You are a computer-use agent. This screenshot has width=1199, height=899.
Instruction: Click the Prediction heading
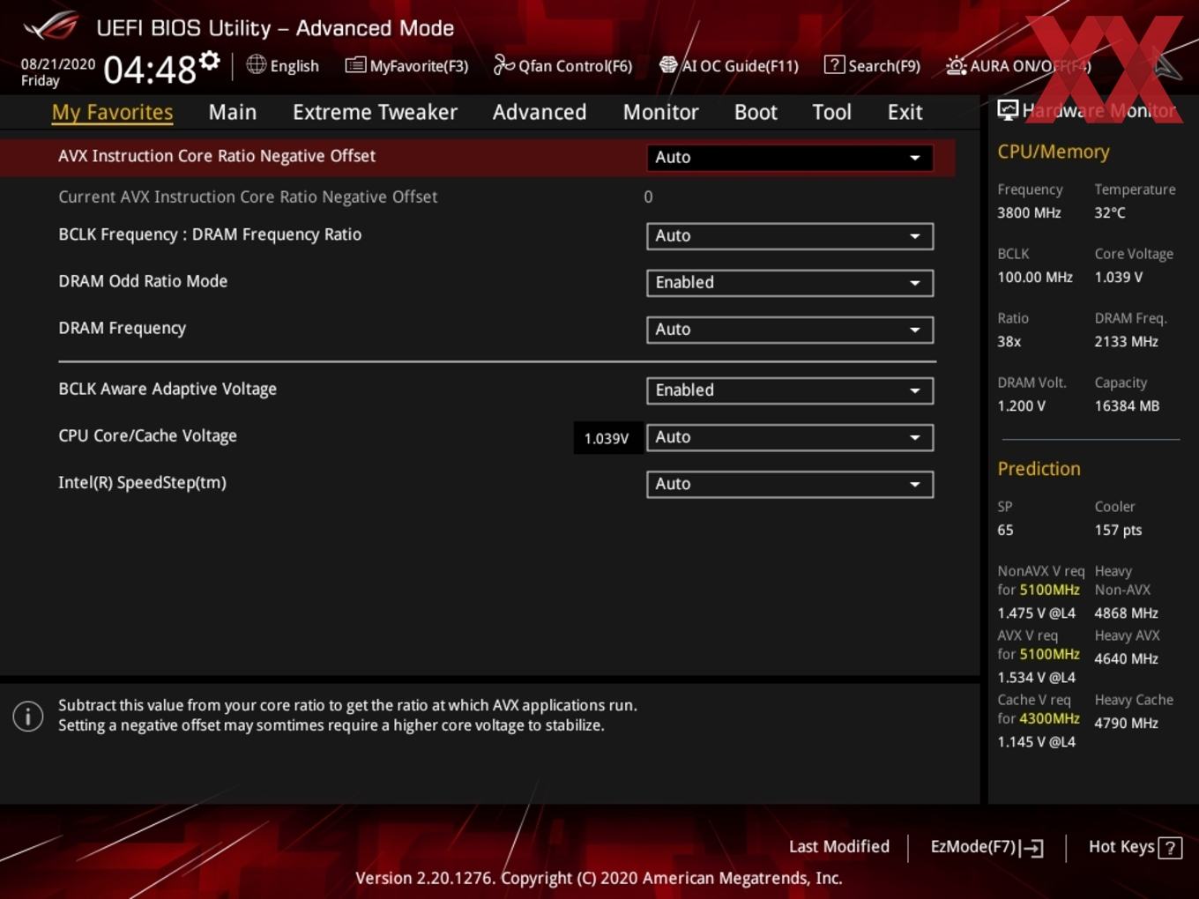(x=1039, y=469)
